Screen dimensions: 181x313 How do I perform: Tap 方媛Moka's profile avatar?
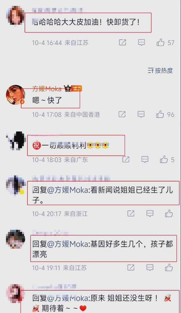click(x=15, y=95)
